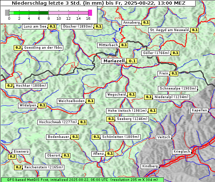215x182 pixels.
Task: Click the Weichselboden label
Action: coord(71,101)
